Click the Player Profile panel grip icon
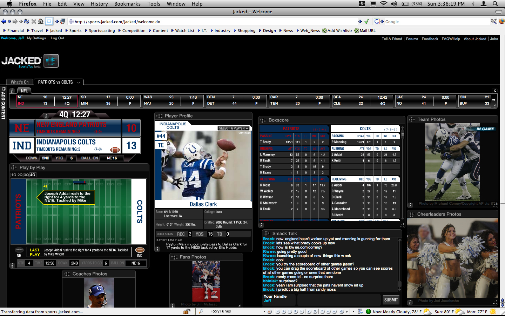Viewport: 505px width, 316px height. click(x=160, y=116)
